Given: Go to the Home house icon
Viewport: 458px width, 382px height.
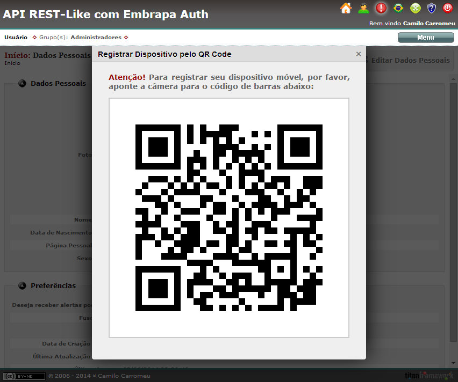Looking at the screenshot, I should coord(346,8).
